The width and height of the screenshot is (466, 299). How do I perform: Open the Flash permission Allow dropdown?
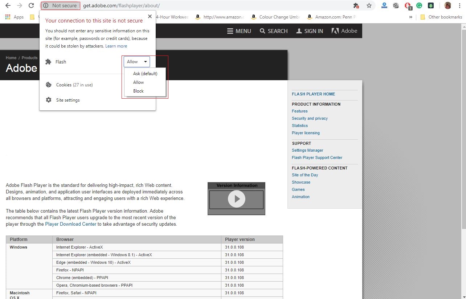(137, 62)
